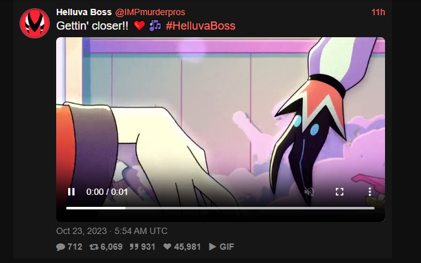This screenshot has width=421, height=263.
Task: Open the video's three-dot options menu
Action: [370, 192]
